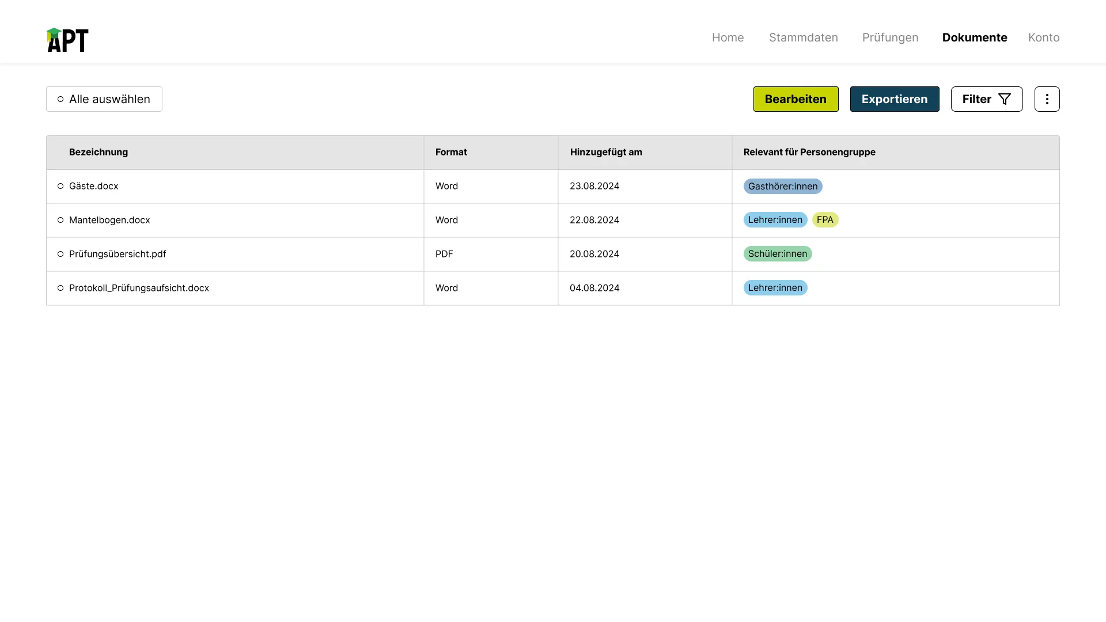
Task: Click the Bearbeiten button
Action: click(796, 99)
